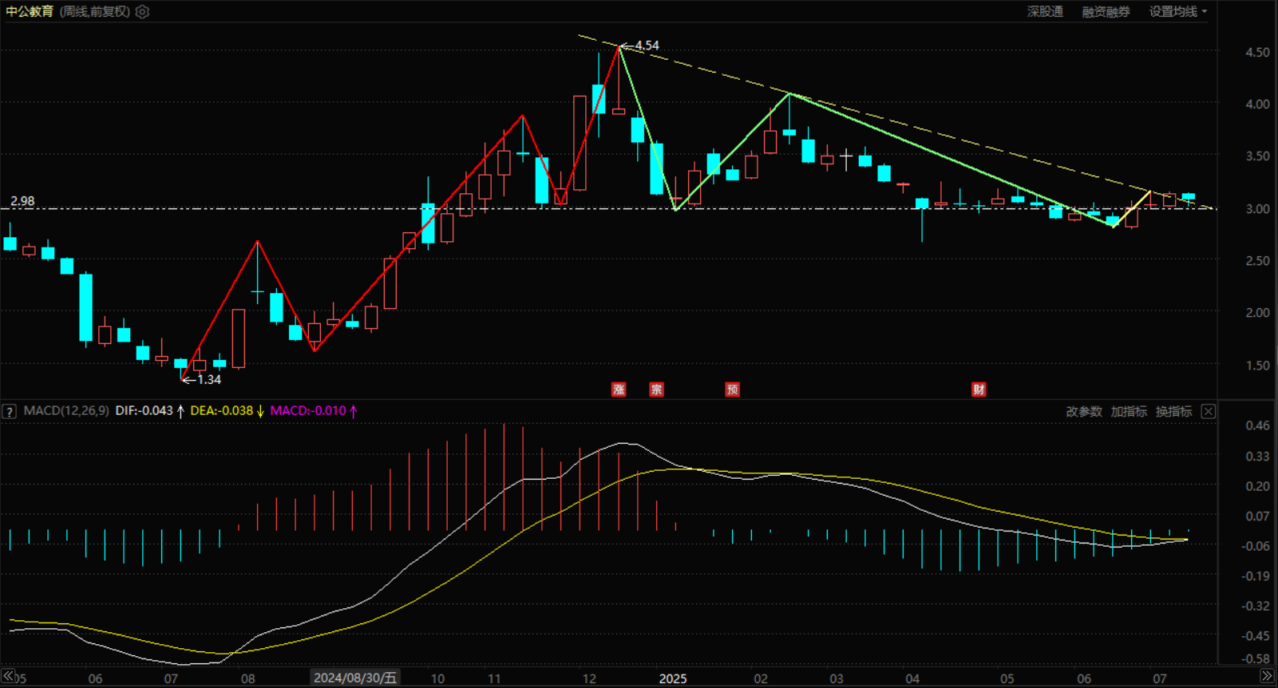The image size is (1278, 688).
Task: Click the 2.98 horizontal line label
Action: coord(22,201)
